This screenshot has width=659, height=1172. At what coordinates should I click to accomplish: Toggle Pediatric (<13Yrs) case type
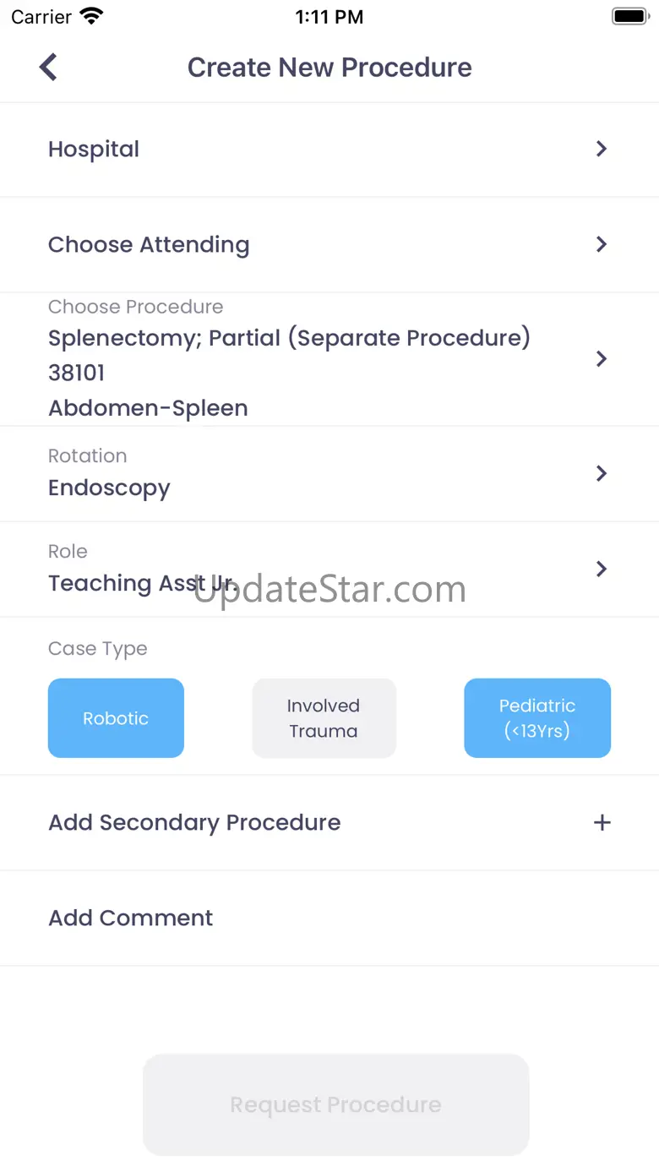(x=537, y=718)
